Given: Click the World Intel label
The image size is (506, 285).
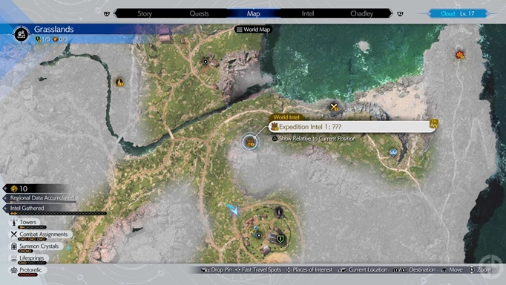Looking at the screenshot, I should (x=286, y=117).
